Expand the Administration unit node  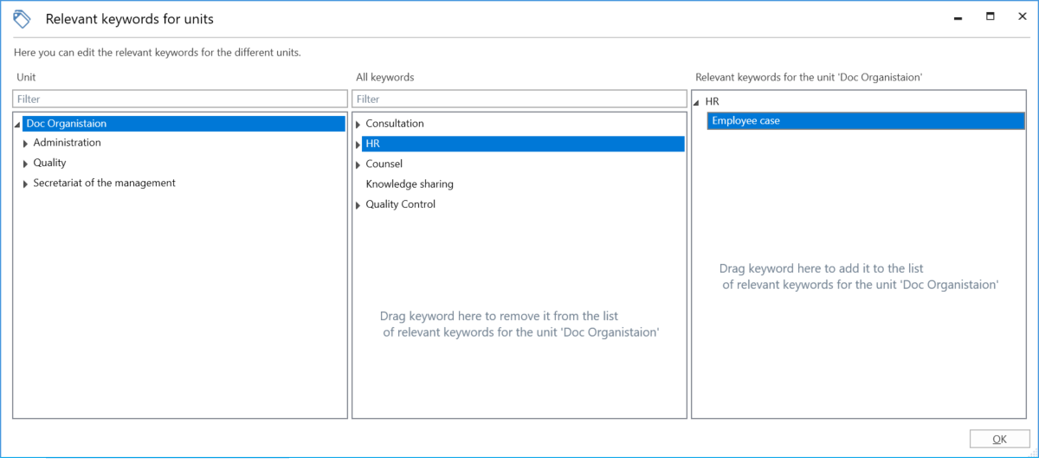pos(26,144)
